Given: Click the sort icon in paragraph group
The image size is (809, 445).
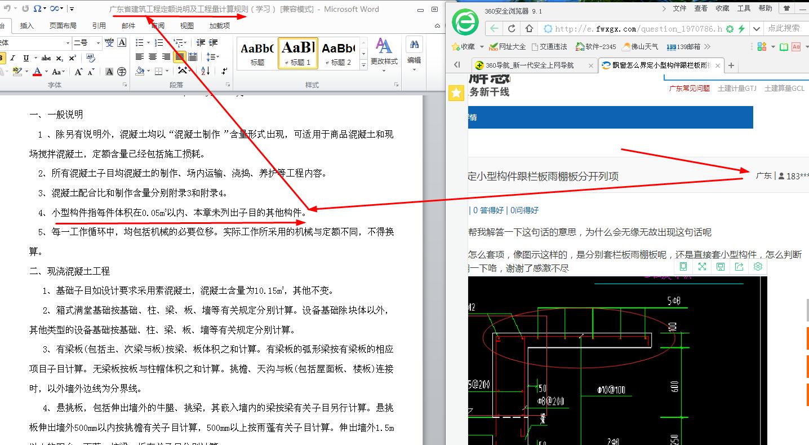Looking at the screenshot, I should pyautogui.click(x=205, y=71).
